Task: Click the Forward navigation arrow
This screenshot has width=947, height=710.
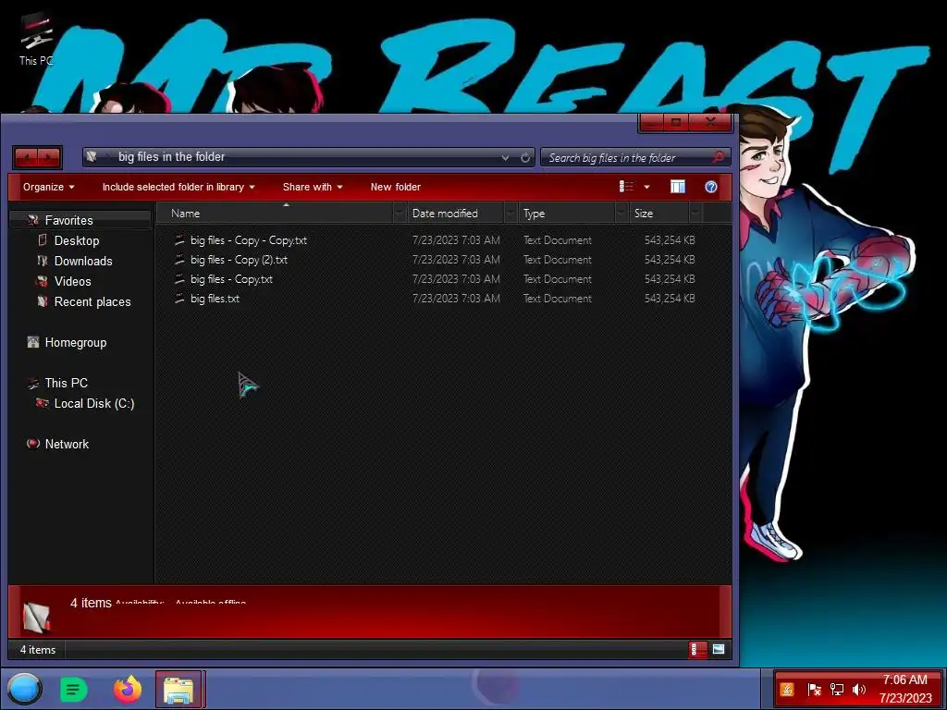Action: click(x=49, y=158)
